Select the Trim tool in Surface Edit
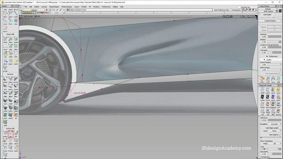Screen dimensions: 283x159 point(11,133)
